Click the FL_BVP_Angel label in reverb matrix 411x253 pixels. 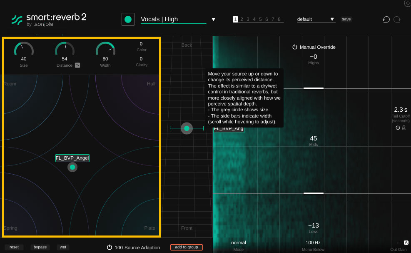72,158
